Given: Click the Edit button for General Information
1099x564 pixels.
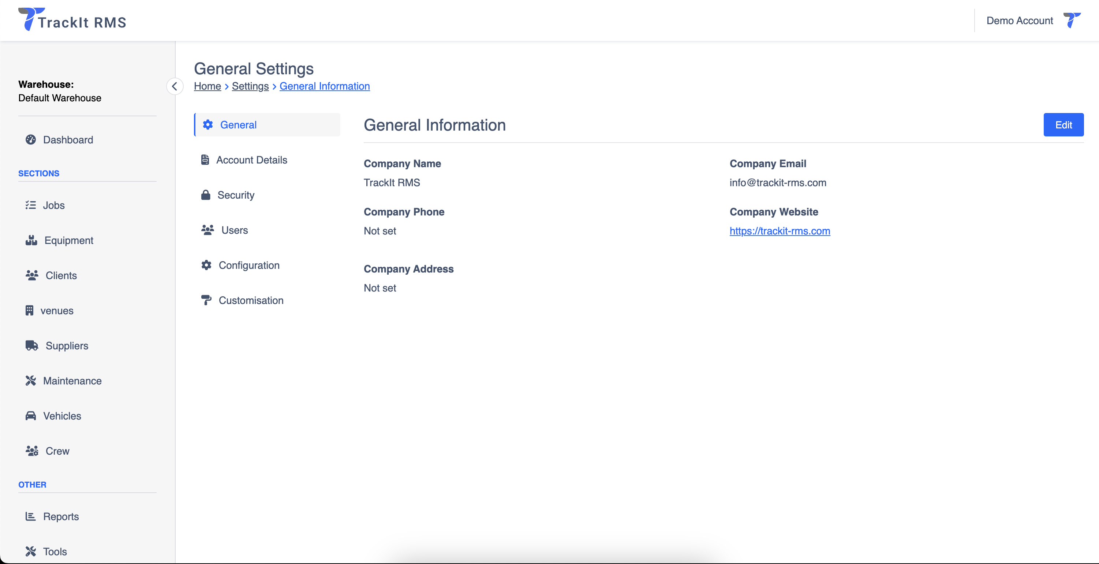Looking at the screenshot, I should (x=1063, y=124).
